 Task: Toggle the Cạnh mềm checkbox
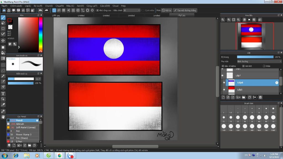pos(143,10)
